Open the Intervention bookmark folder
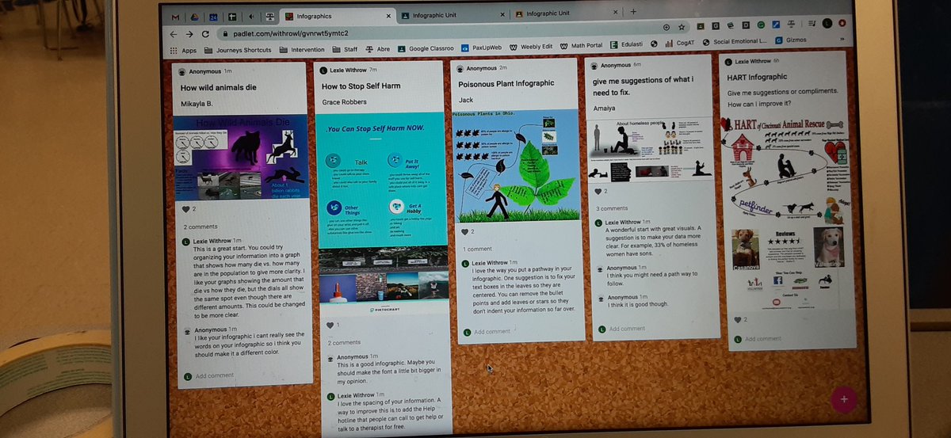Viewport: 951px width, 438px height. (x=302, y=49)
